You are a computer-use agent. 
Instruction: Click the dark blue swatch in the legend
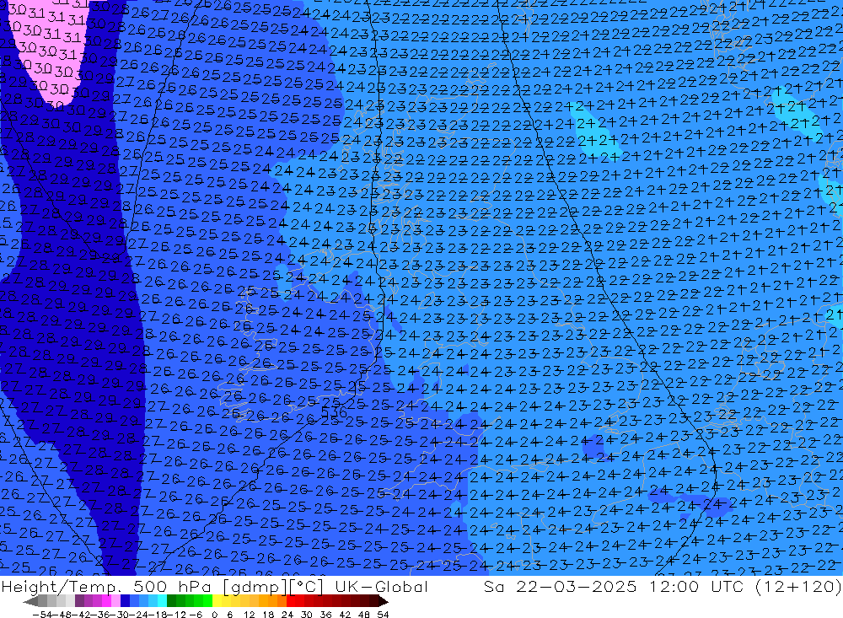(125, 600)
